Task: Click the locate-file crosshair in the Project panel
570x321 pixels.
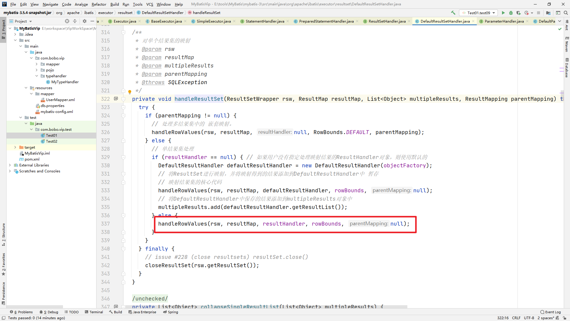Action: 67,21
